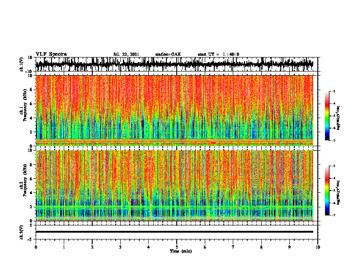358x277 pixels.
Task: Click the "2" kHz tick on ch.1 frequency axis
Action: click(31, 132)
